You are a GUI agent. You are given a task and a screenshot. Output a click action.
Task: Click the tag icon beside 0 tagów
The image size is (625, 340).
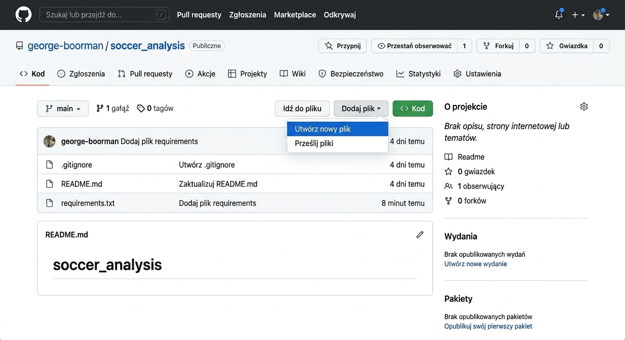tap(141, 108)
